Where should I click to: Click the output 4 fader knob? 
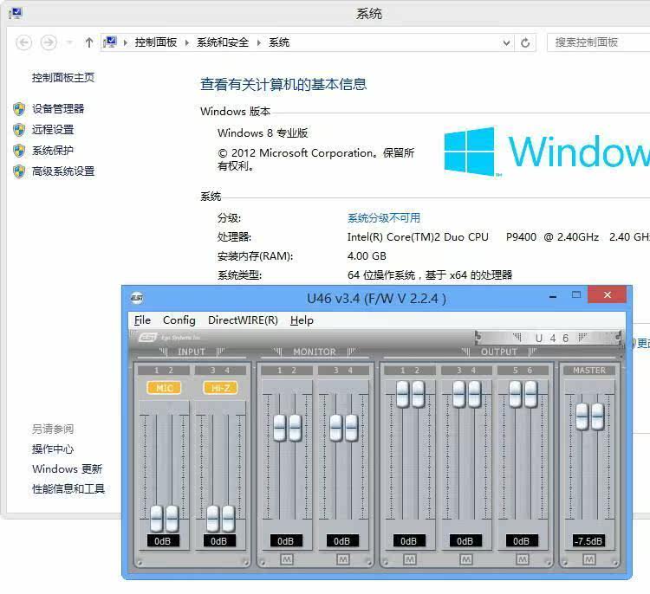click(474, 394)
